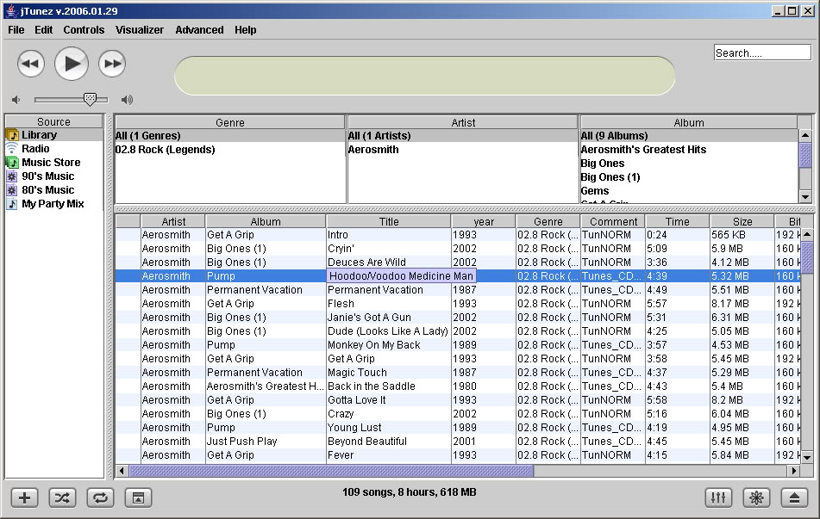The height and width of the screenshot is (519, 820).
Task: Open the Advanced menu
Action: pyautogui.click(x=199, y=30)
